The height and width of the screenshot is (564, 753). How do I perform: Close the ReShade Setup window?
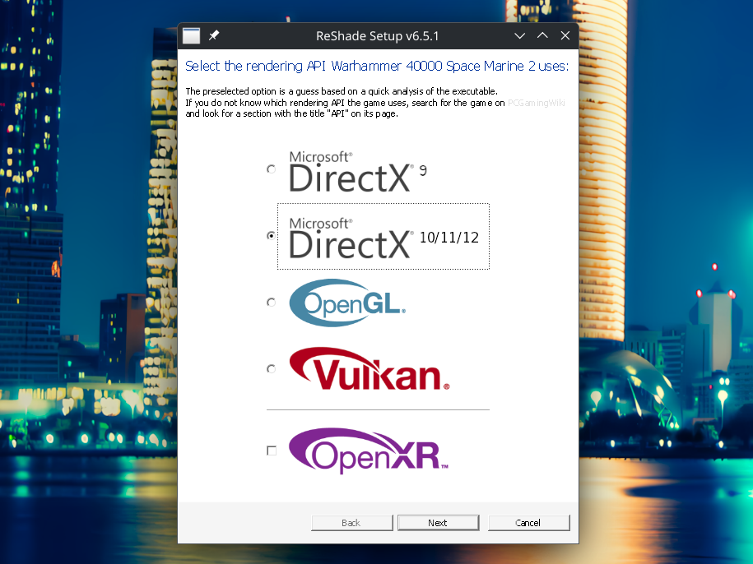565,35
